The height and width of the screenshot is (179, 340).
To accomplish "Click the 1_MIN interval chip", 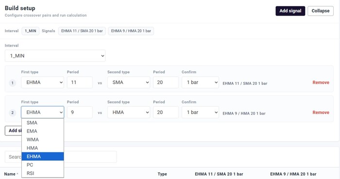I will [x=30, y=31].
